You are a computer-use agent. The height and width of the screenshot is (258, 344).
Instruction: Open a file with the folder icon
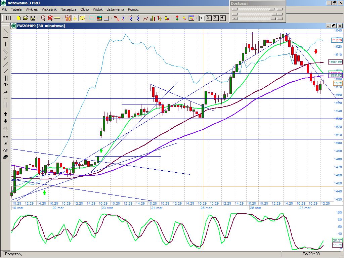(x=26, y=18)
